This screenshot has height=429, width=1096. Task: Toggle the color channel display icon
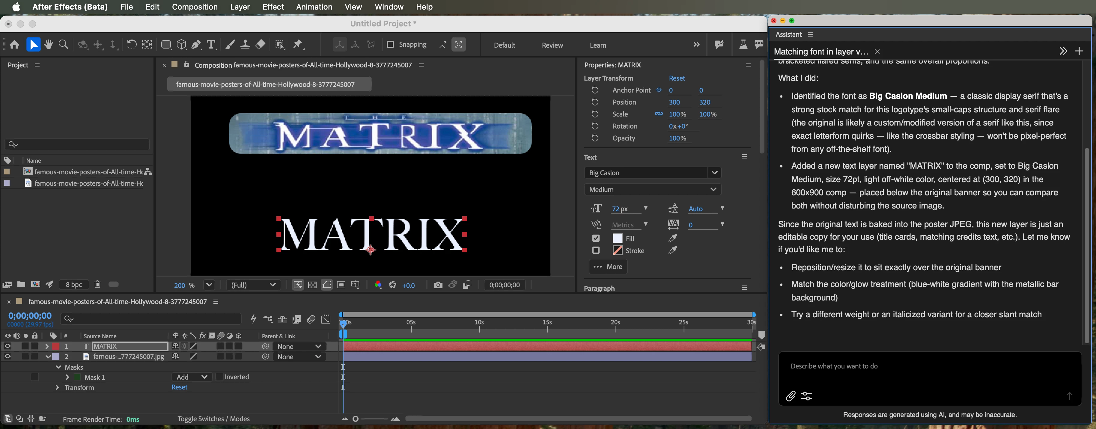pyautogui.click(x=378, y=285)
